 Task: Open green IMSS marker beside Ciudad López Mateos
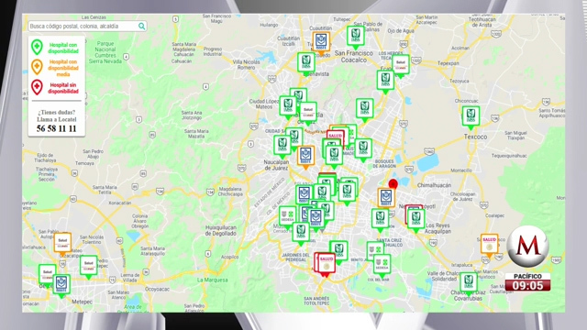click(x=288, y=107)
